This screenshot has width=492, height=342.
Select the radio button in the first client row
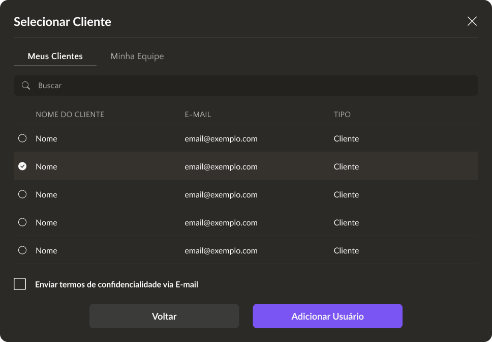click(22, 138)
